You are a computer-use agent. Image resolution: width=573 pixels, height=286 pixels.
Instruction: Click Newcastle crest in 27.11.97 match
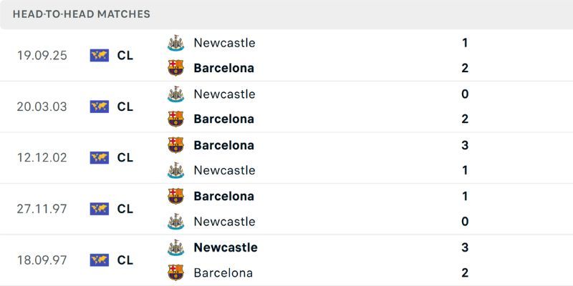[x=175, y=222]
